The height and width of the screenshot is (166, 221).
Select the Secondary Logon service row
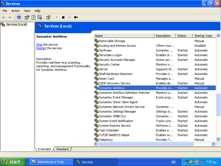[x=155, y=55]
